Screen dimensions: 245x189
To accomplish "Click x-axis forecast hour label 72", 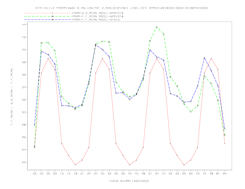I will coord(197,174).
